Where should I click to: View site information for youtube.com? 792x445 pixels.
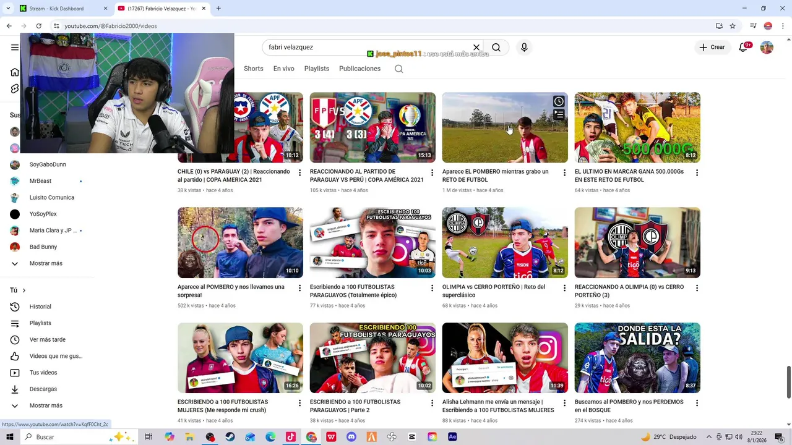pyautogui.click(x=56, y=26)
